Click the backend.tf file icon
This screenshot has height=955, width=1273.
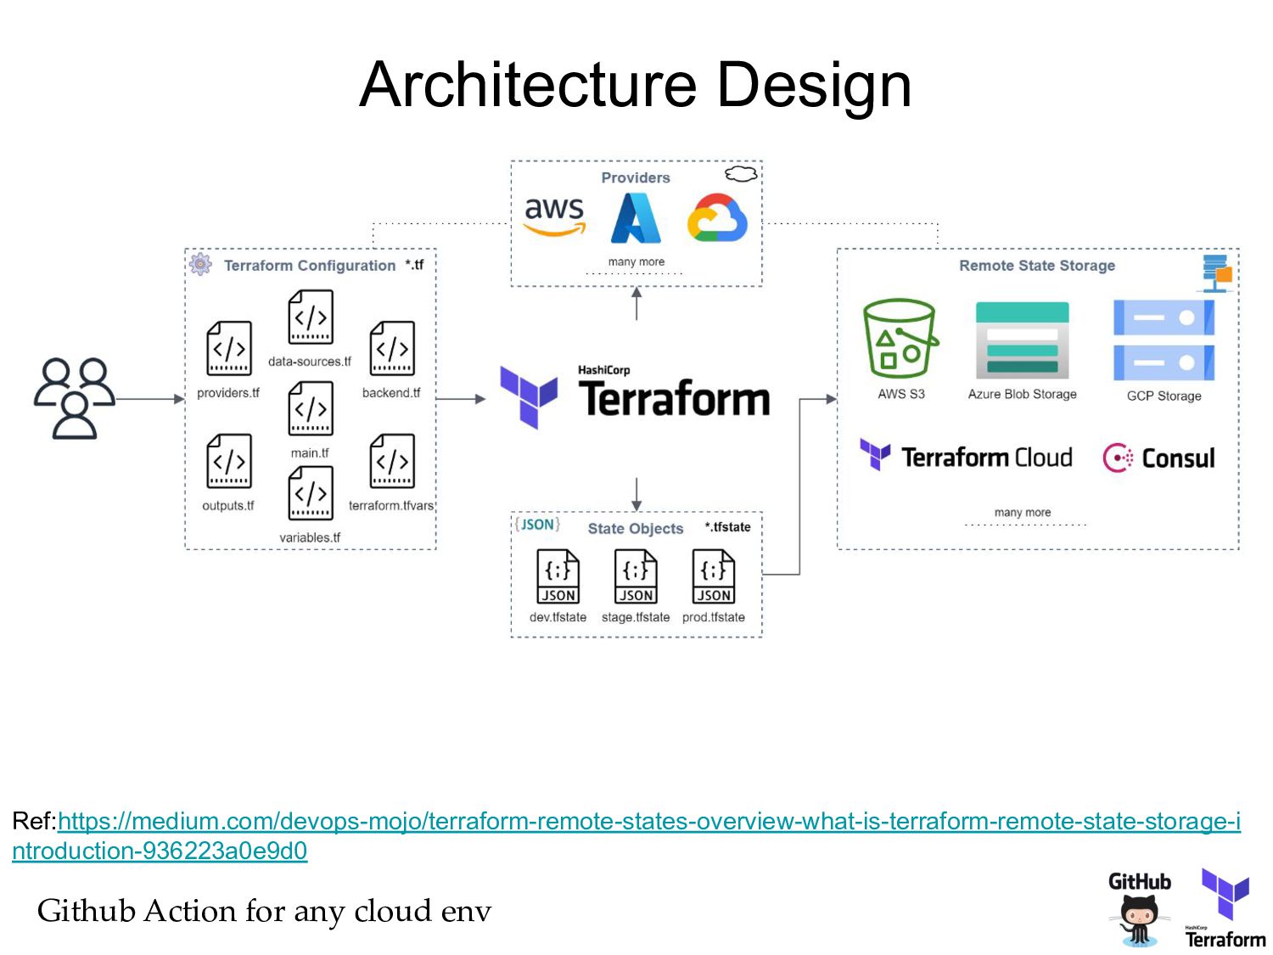pyautogui.click(x=392, y=348)
